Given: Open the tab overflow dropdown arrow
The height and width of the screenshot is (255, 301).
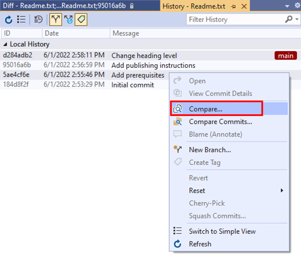Looking at the screenshot, I should click(287, 6).
